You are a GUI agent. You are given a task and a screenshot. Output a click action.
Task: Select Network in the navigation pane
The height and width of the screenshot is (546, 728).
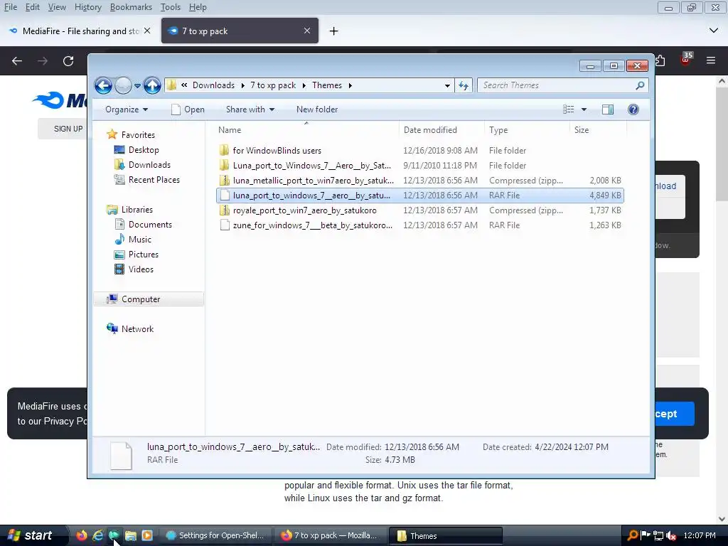[137, 328]
